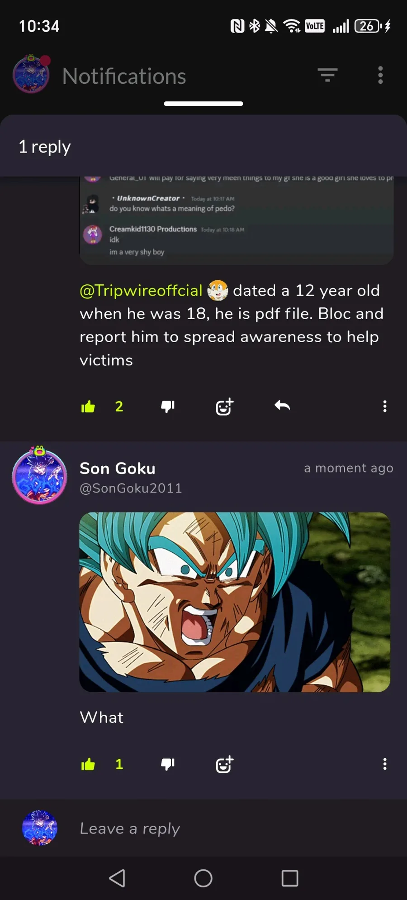Open the angry Goku GIF image

[x=235, y=602]
